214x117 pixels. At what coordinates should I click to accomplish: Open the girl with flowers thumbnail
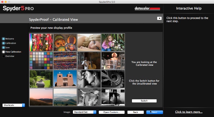point(113,42)
